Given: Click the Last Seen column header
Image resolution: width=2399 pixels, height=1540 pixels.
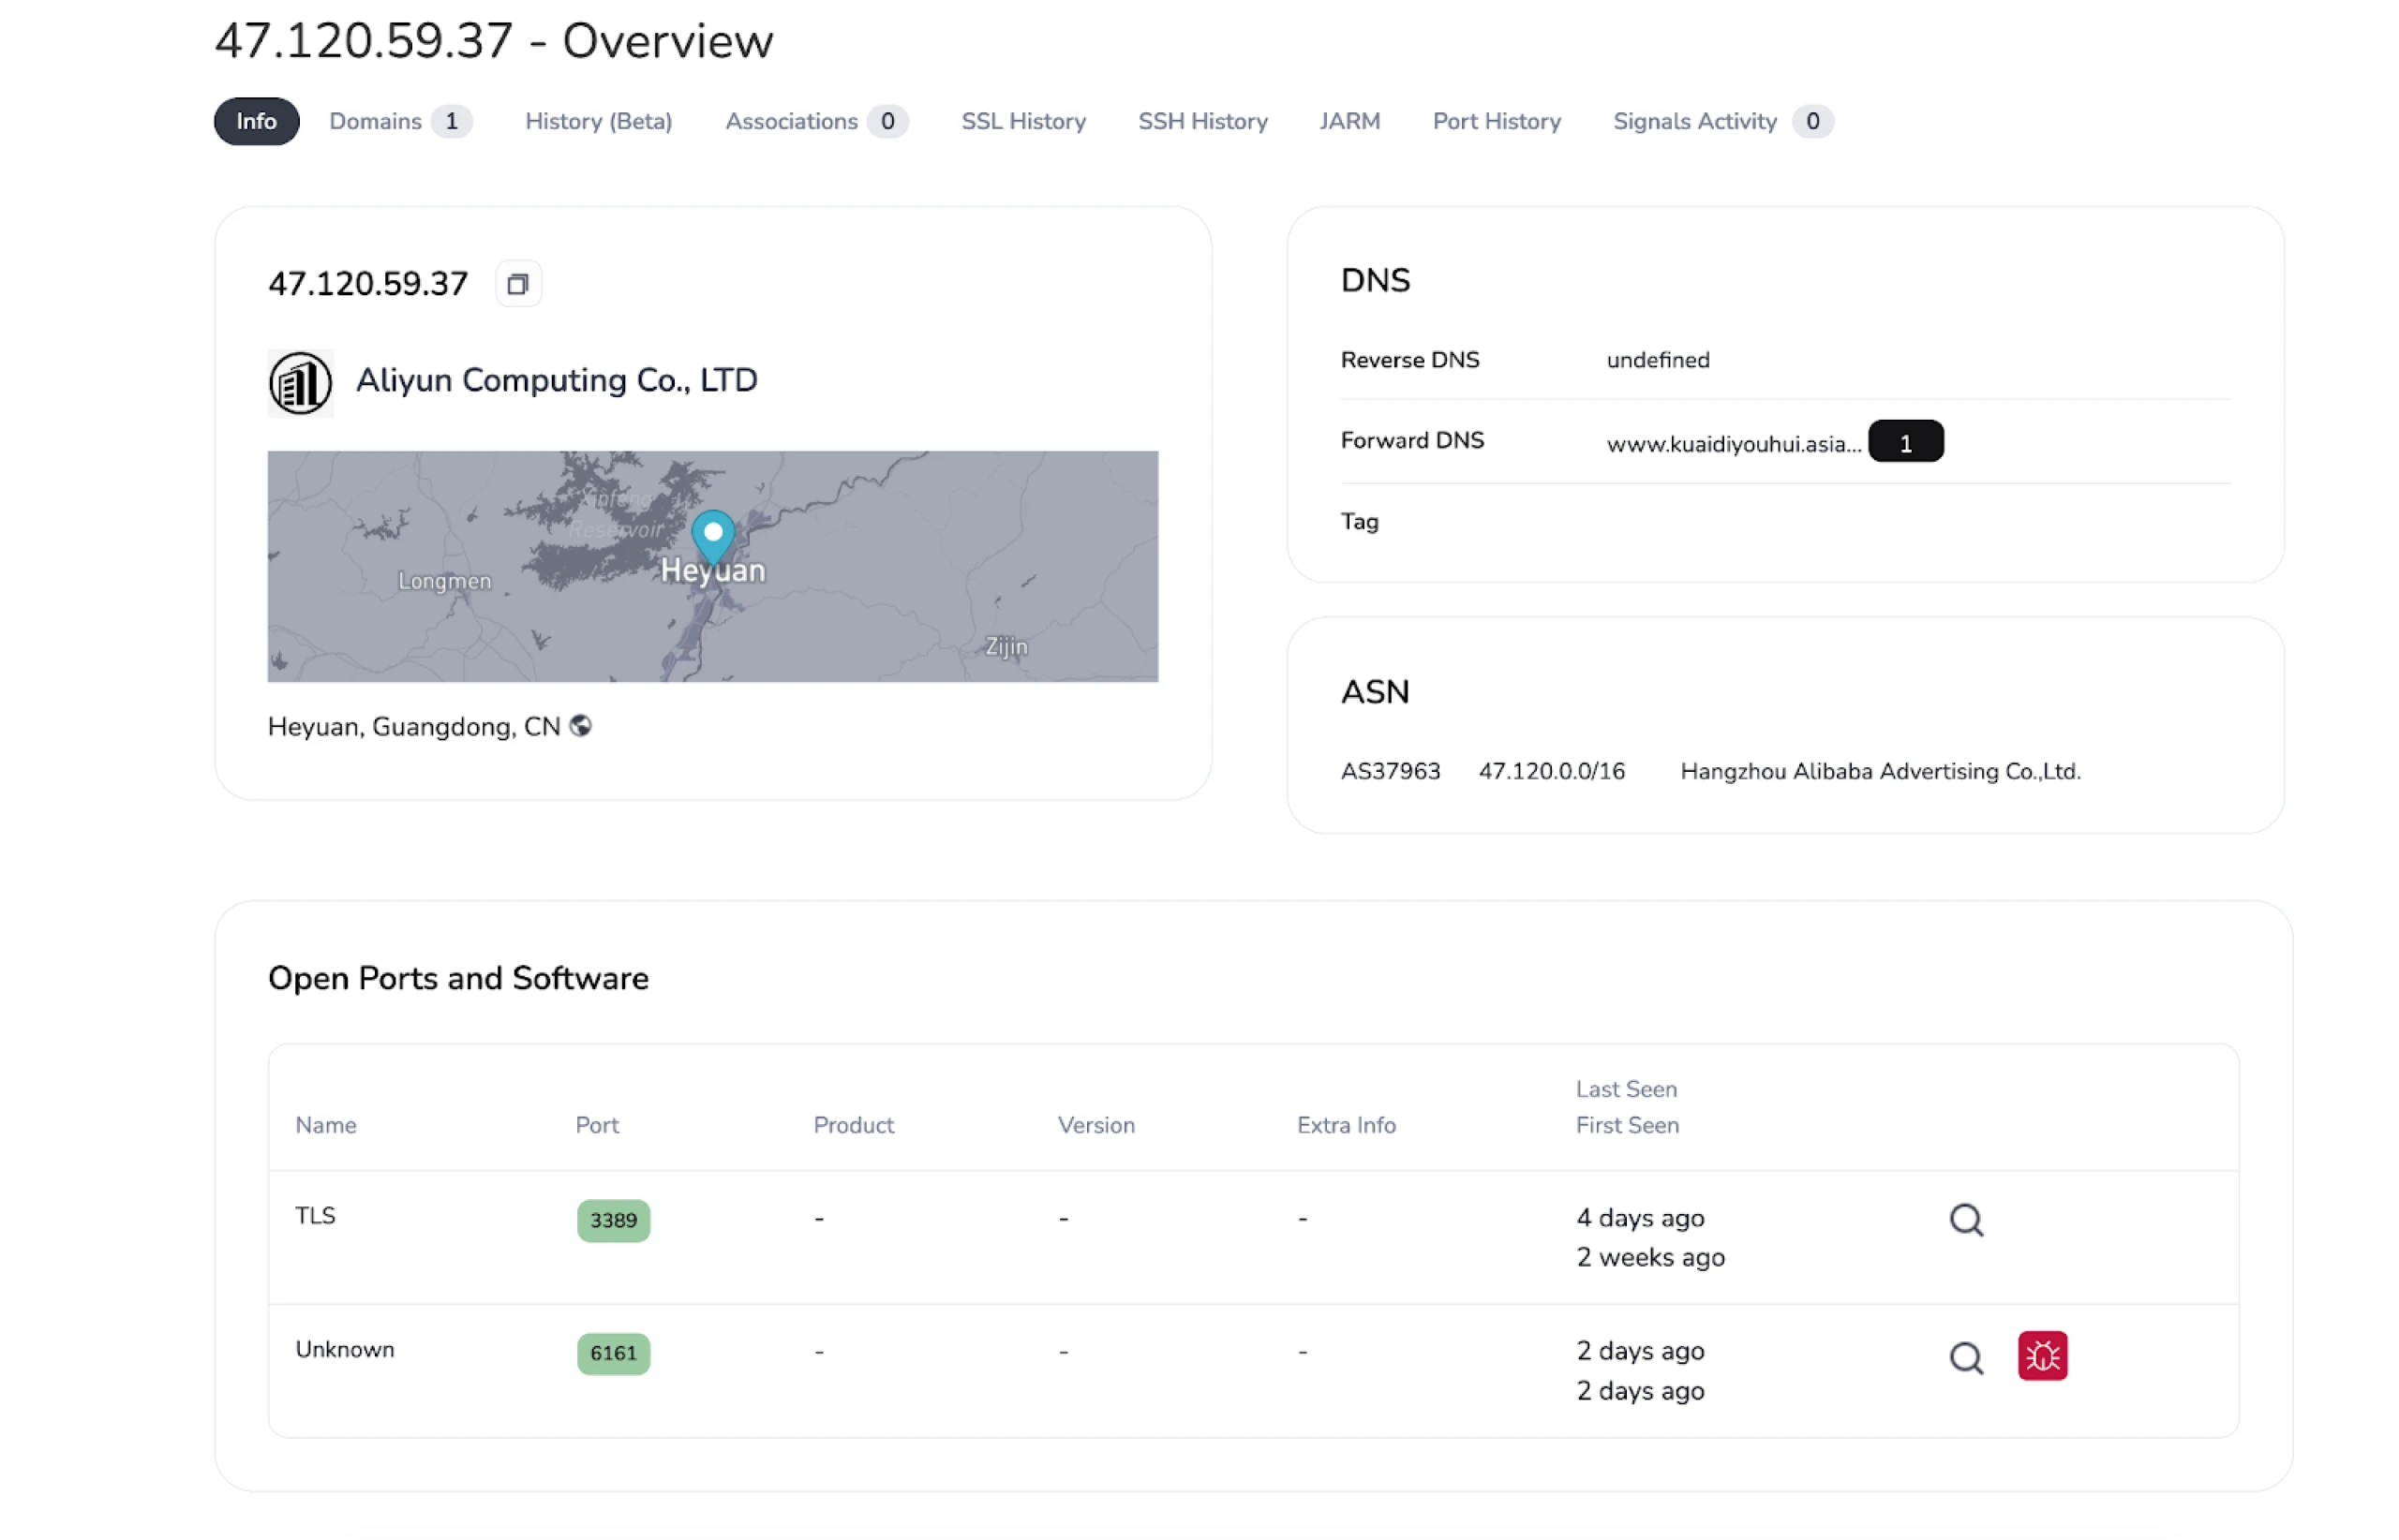Looking at the screenshot, I should [1626, 1089].
